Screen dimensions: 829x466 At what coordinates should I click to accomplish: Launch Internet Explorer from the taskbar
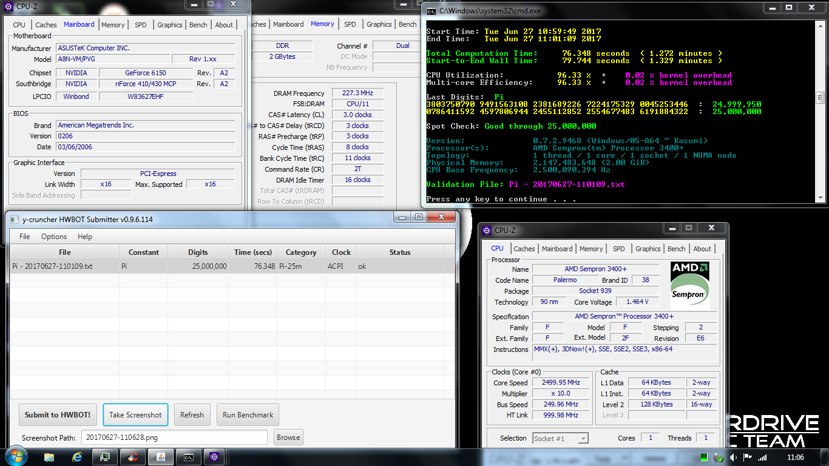pos(77,457)
